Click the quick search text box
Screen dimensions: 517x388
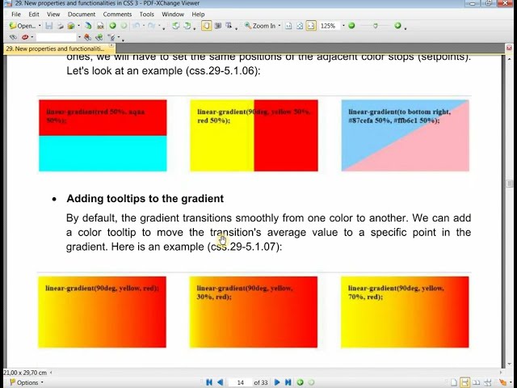click(56, 37)
